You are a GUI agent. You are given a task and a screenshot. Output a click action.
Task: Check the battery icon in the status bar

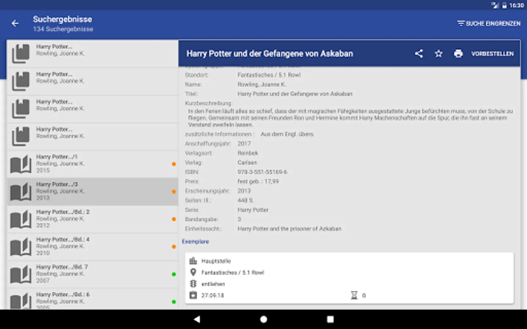pos(504,5)
